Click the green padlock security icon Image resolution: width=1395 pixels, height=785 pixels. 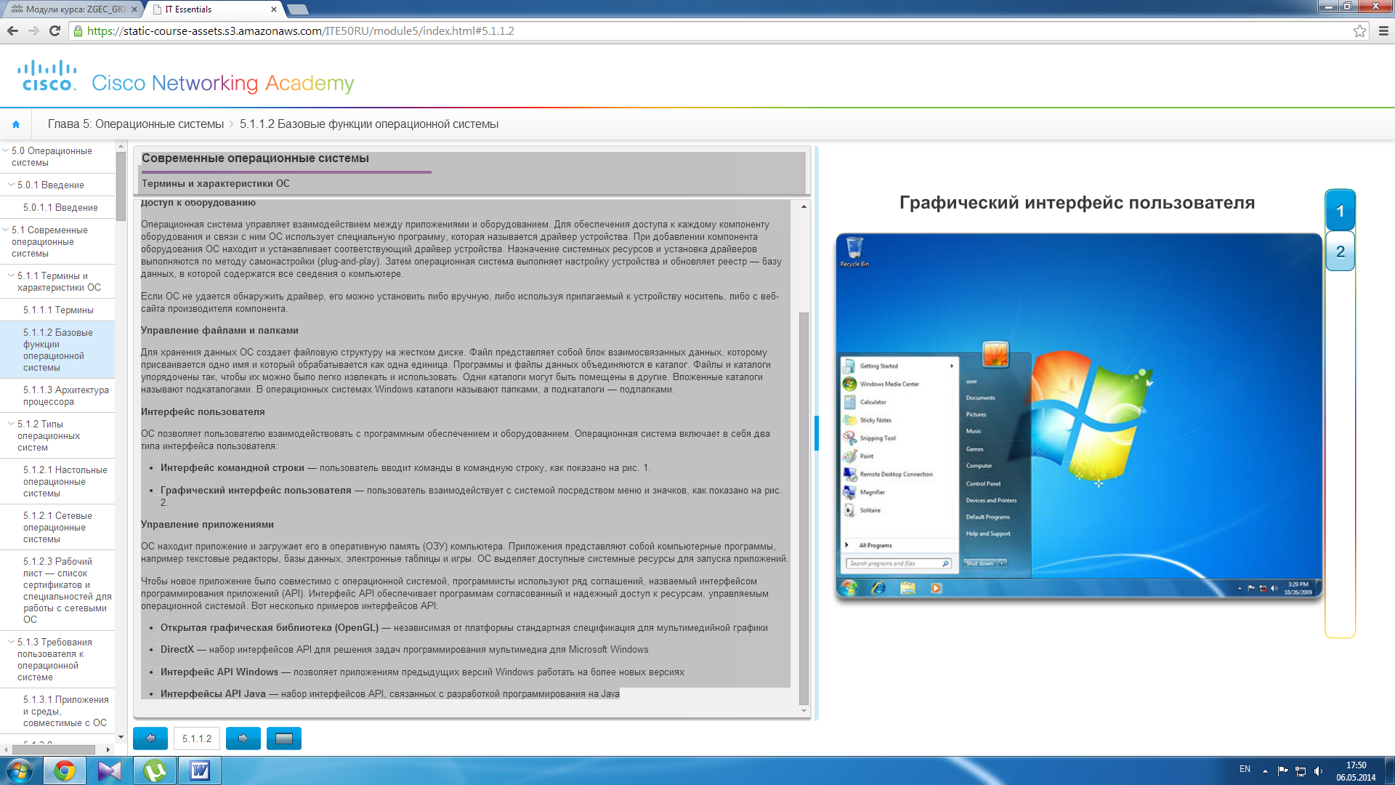tap(78, 31)
